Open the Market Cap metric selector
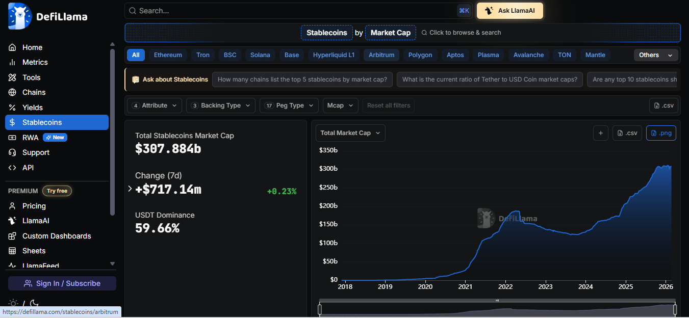689x318 pixels. 391,33
